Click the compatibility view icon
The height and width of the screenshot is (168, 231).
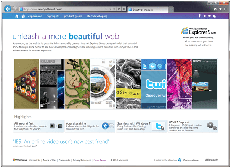tap(114, 9)
